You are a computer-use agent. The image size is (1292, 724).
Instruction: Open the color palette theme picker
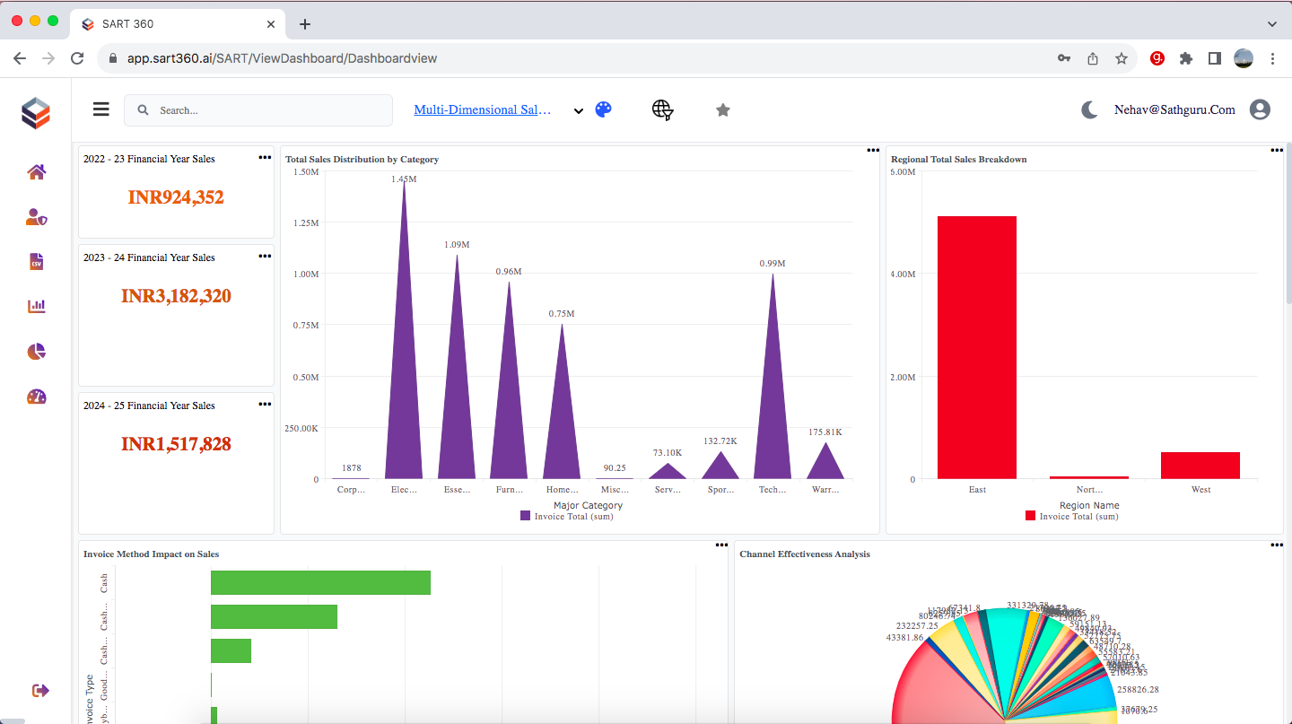pos(603,109)
